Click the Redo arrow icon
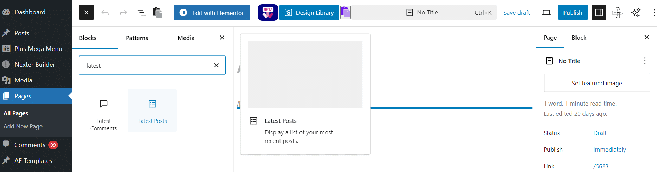This screenshot has width=657, height=172. (123, 13)
